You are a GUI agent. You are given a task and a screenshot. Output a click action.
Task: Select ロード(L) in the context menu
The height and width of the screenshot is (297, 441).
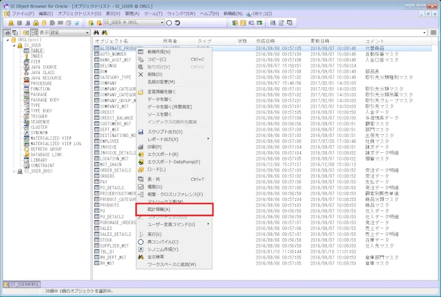[174, 169]
